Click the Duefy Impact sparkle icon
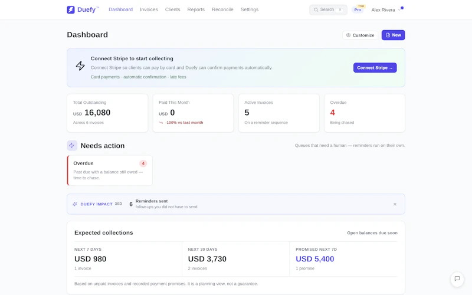 click(x=75, y=204)
